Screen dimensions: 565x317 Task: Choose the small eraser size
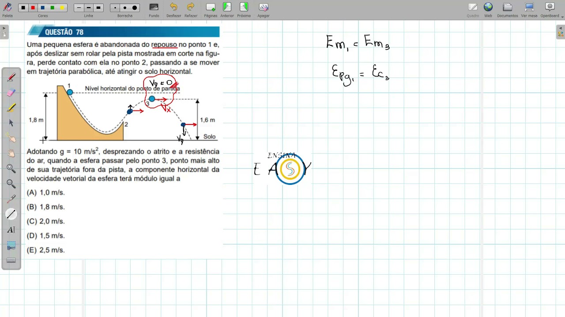coord(115,8)
